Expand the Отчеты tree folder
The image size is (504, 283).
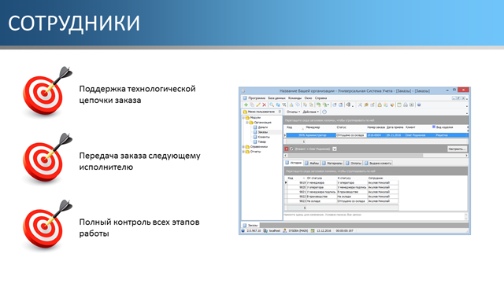pos(243,152)
